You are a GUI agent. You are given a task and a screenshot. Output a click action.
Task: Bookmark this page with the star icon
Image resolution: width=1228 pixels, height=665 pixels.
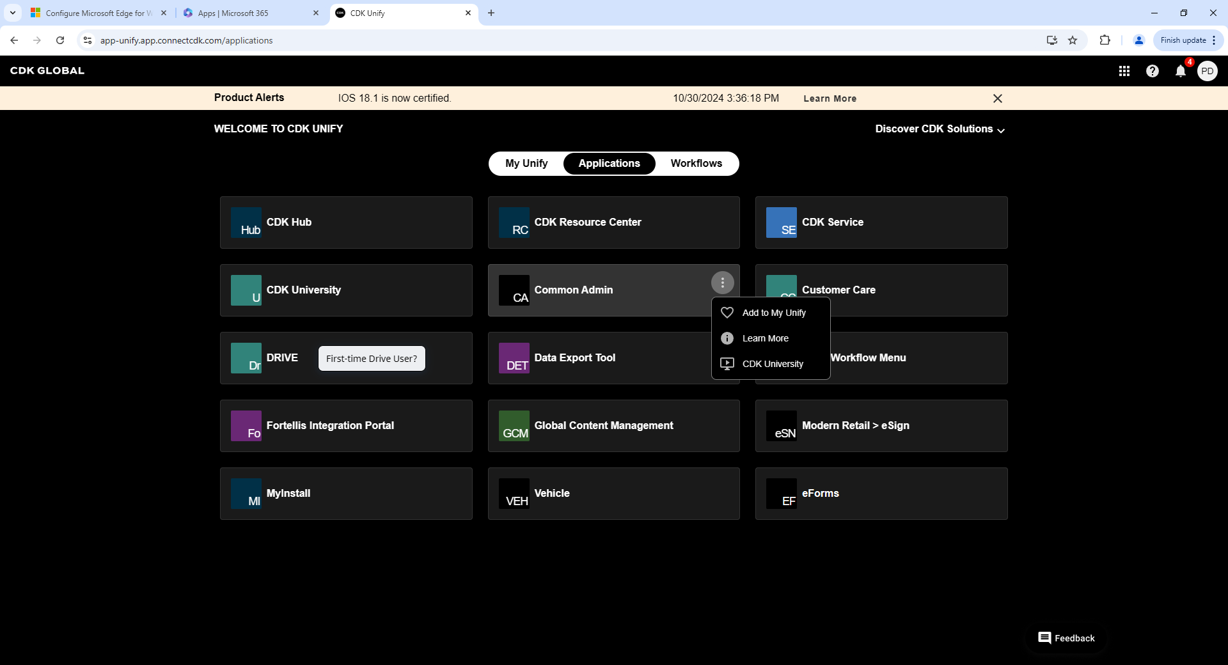click(x=1073, y=40)
